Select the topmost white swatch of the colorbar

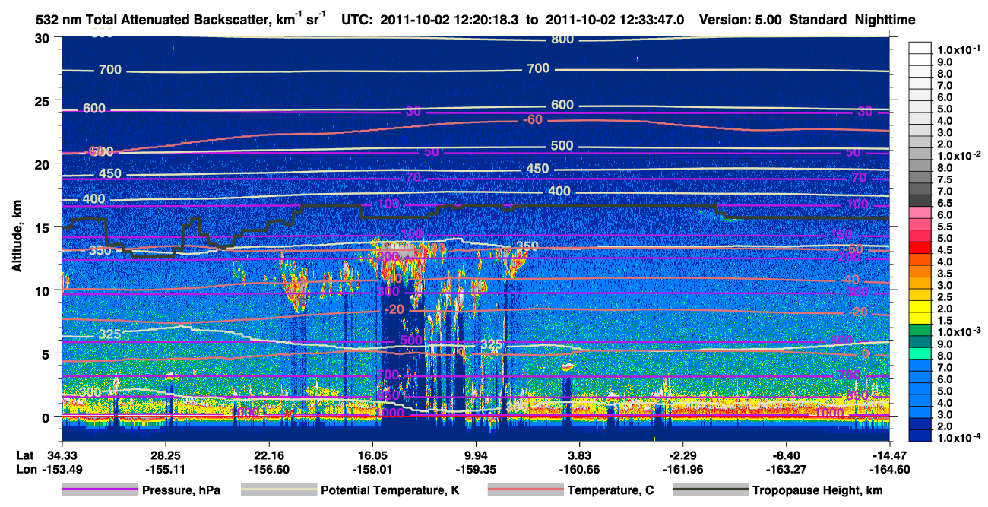tap(920, 48)
